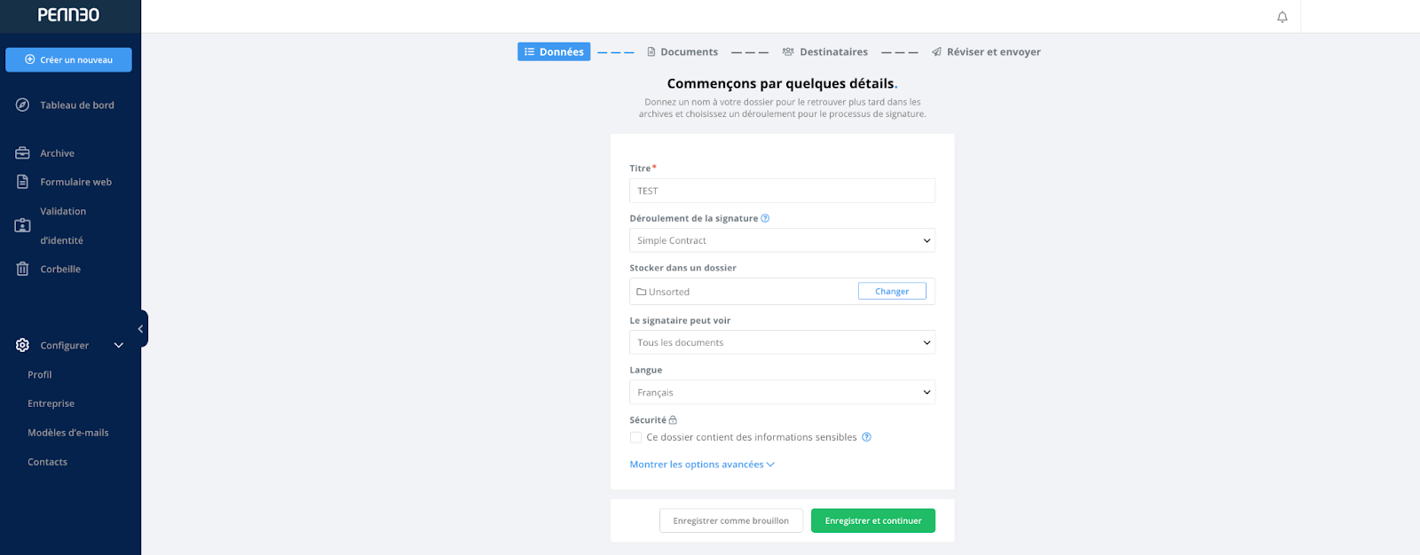Collapse the Configurer menu chevron
Image resolution: width=1420 pixels, height=555 pixels.
118,346
